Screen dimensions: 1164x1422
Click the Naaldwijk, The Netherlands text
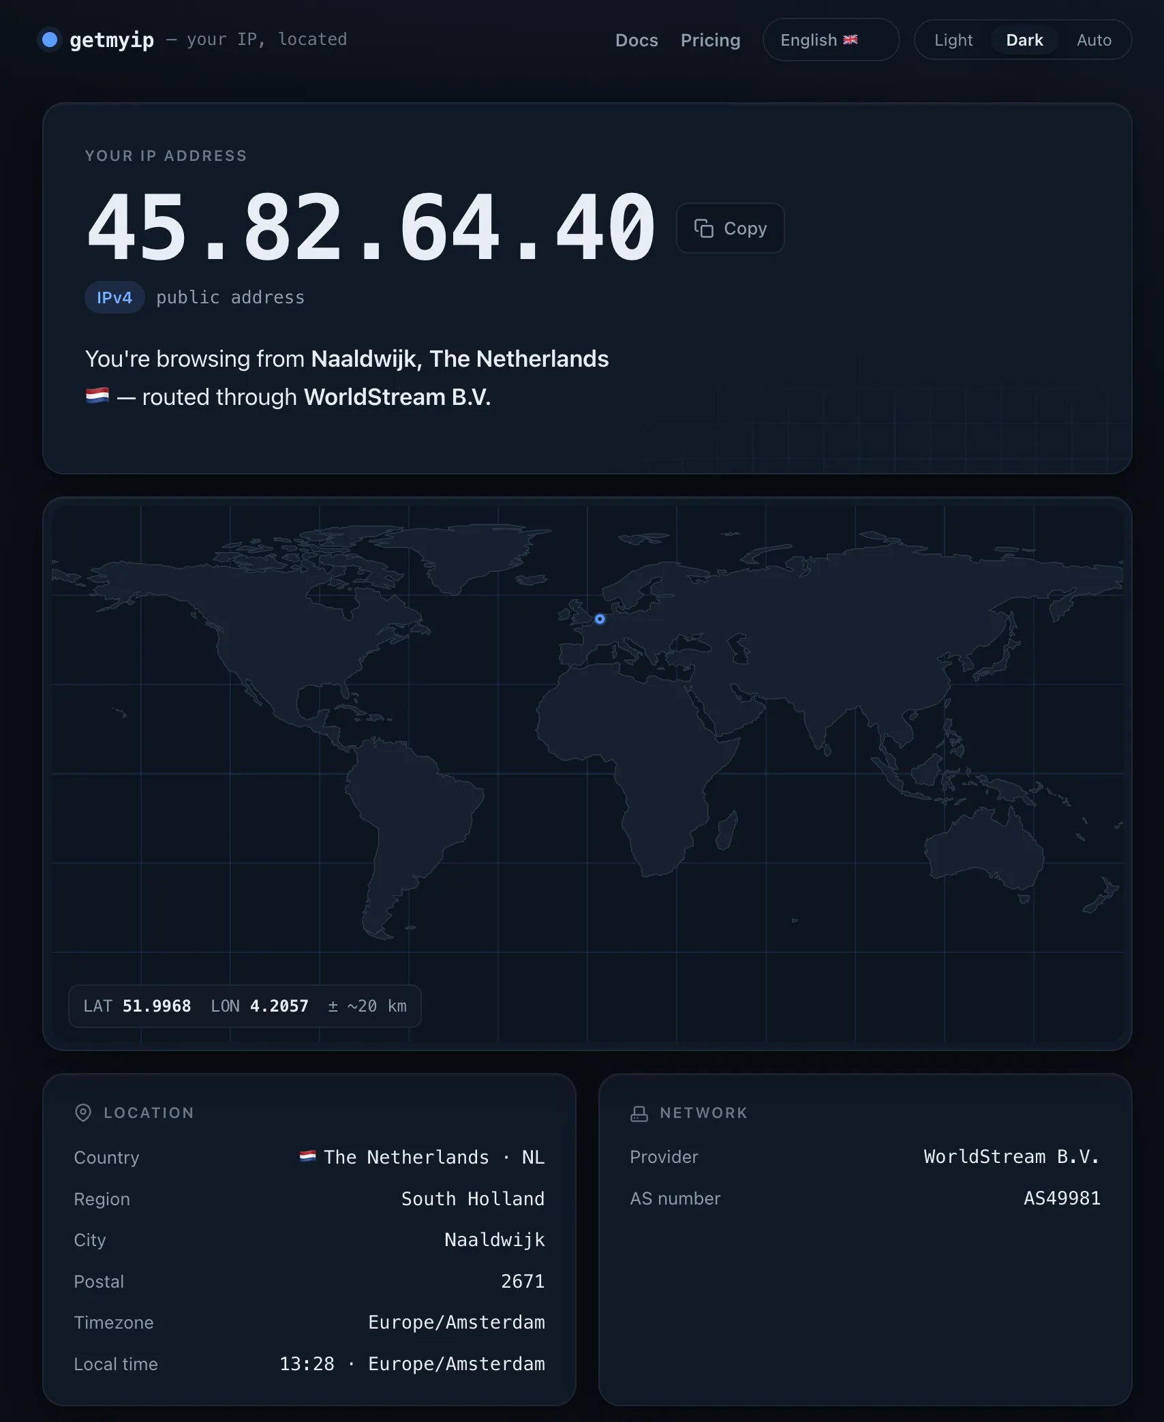pos(460,359)
